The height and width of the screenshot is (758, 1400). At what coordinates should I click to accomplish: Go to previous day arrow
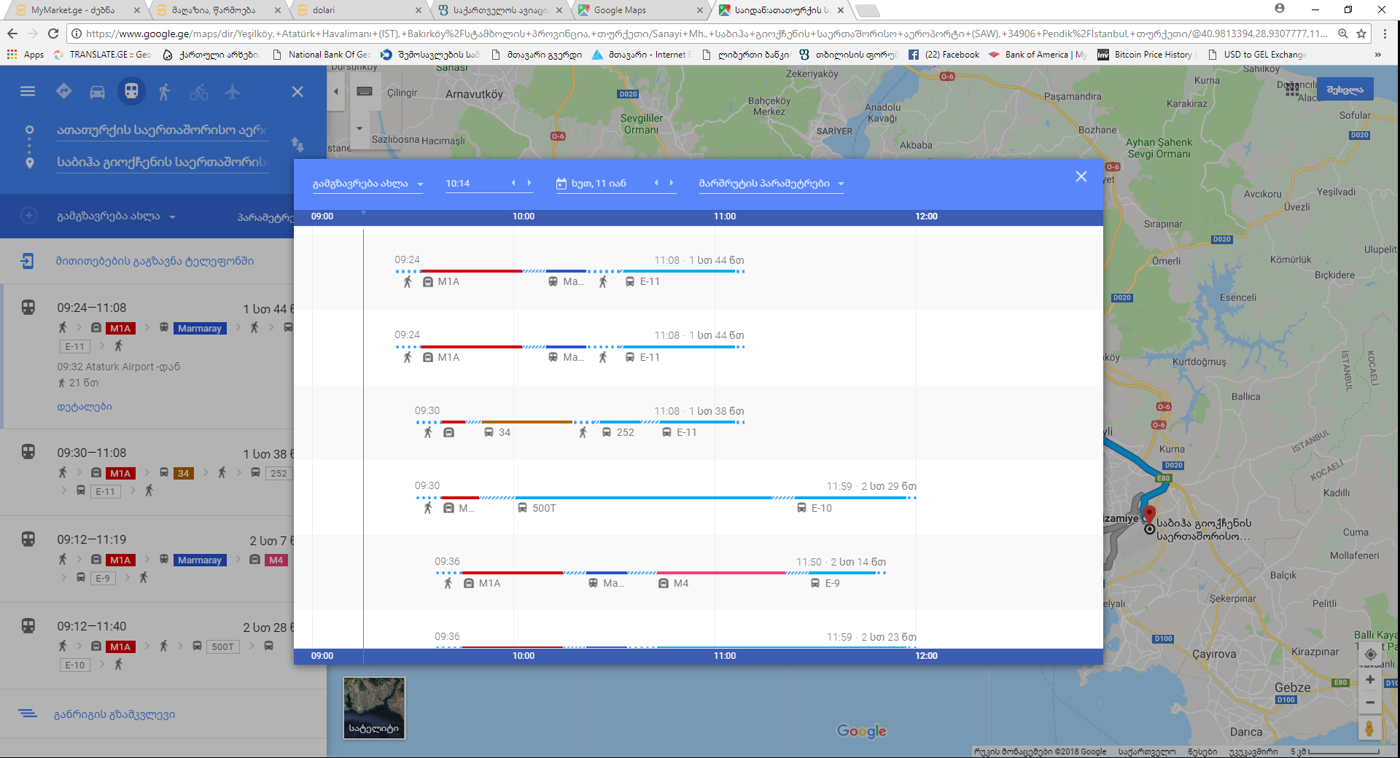(x=656, y=183)
